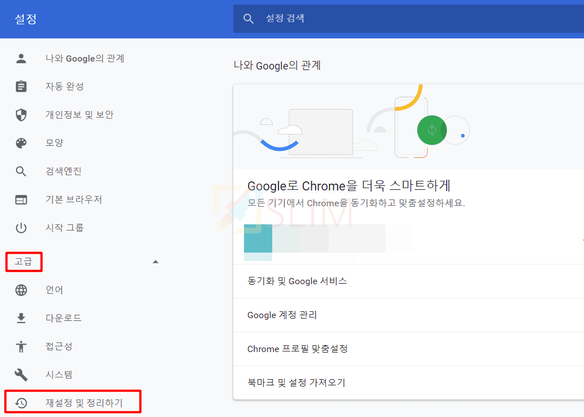
Task: Select 기본 브라우저 in the sidebar
Action: pyautogui.click(x=74, y=200)
